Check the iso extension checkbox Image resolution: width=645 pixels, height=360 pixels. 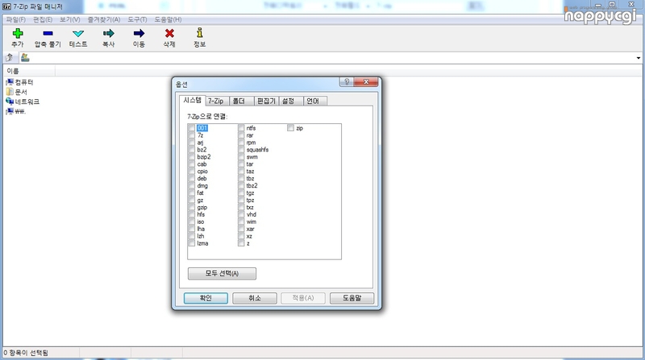(x=191, y=221)
